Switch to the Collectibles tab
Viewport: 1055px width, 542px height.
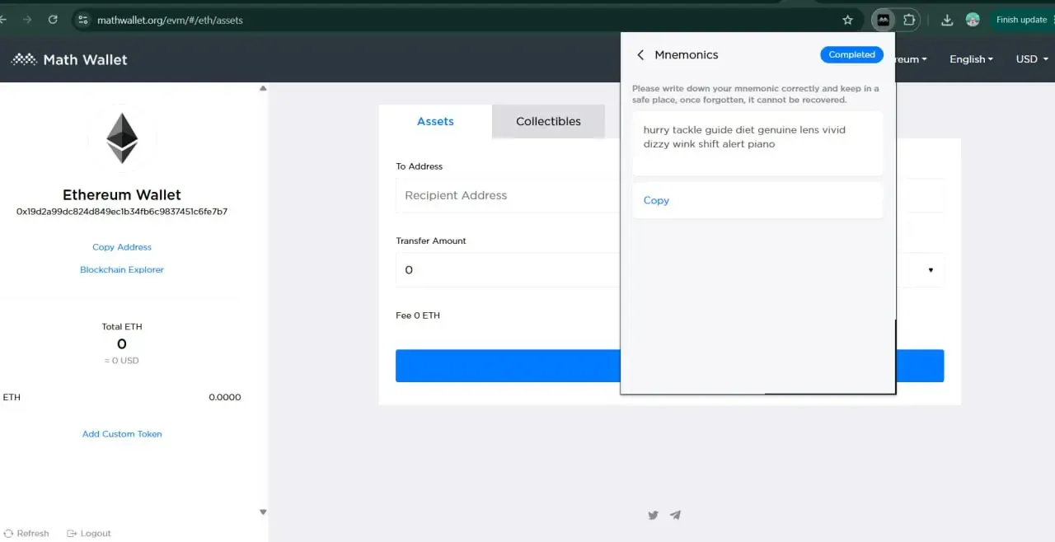pyautogui.click(x=548, y=121)
